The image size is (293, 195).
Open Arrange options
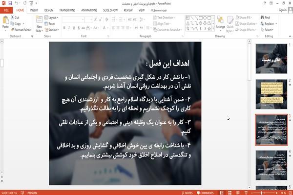[220, 23]
